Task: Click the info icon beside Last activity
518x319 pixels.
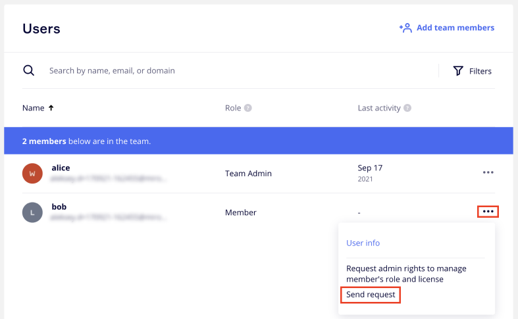Action: pyautogui.click(x=407, y=108)
